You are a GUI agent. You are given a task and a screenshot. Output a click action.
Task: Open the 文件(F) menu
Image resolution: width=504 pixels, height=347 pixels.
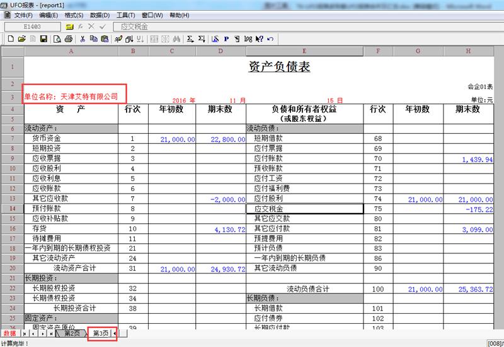pyautogui.click(x=23, y=15)
